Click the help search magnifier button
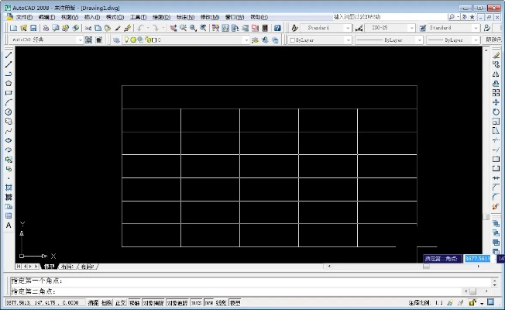 click(452, 17)
